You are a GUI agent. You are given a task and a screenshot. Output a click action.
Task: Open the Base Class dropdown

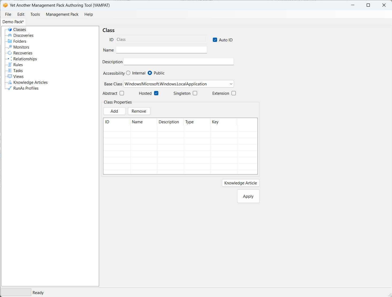tap(231, 84)
